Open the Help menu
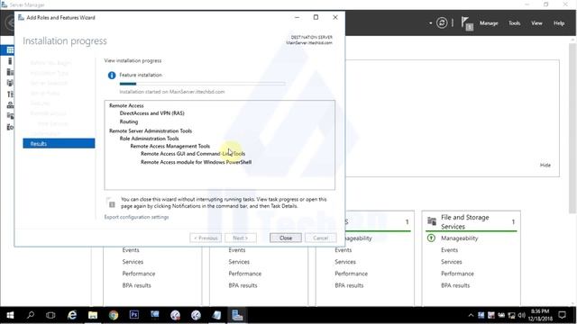This screenshot has width=577, height=324. 559,23
